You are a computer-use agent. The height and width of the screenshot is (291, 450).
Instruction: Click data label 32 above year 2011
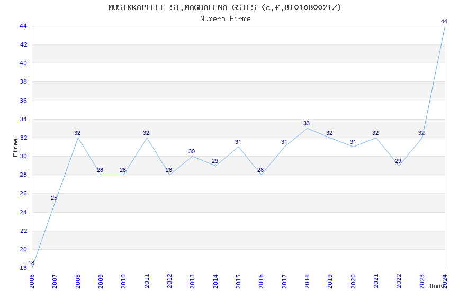click(146, 133)
